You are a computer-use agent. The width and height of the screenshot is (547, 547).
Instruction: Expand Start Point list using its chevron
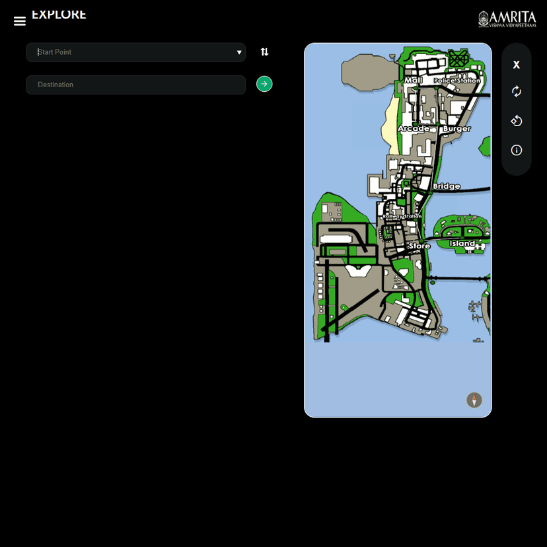[x=238, y=52]
